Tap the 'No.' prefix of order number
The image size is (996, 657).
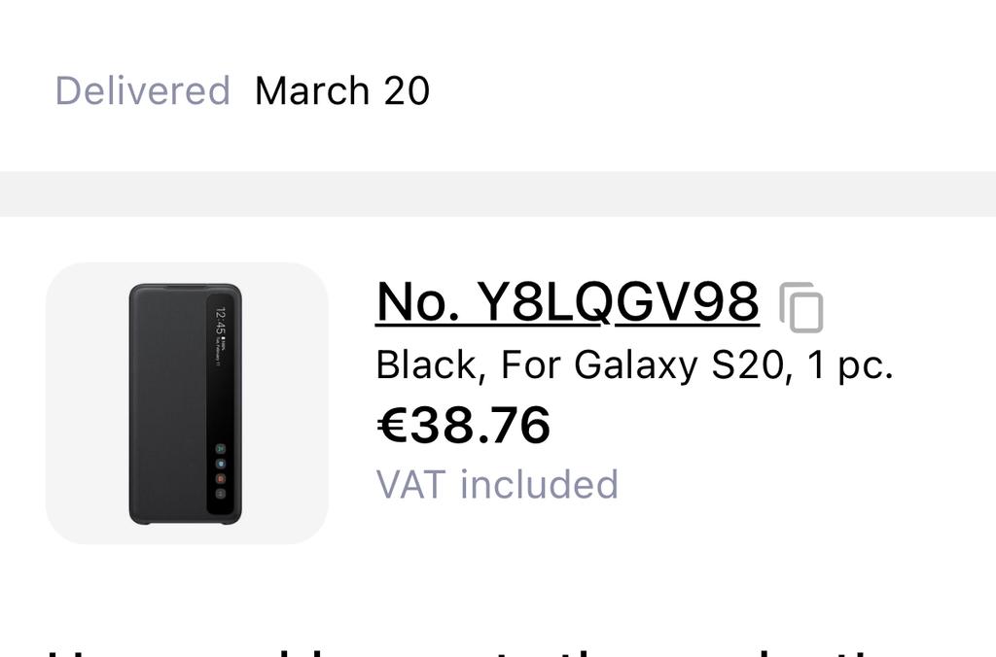pos(417,301)
